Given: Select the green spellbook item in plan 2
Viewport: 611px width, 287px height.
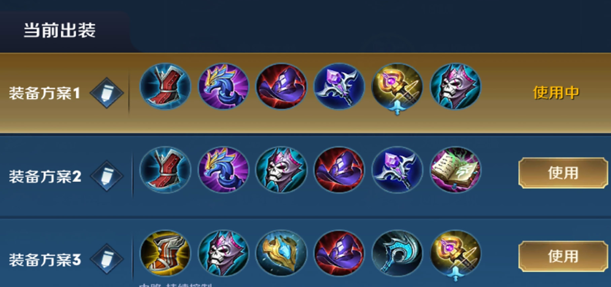Looking at the screenshot, I should [456, 170].
